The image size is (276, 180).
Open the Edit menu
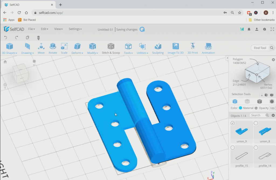point(44,29)
